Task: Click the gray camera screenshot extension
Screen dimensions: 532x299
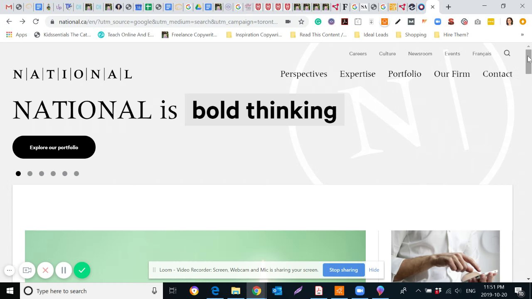Action: [478, 22]
